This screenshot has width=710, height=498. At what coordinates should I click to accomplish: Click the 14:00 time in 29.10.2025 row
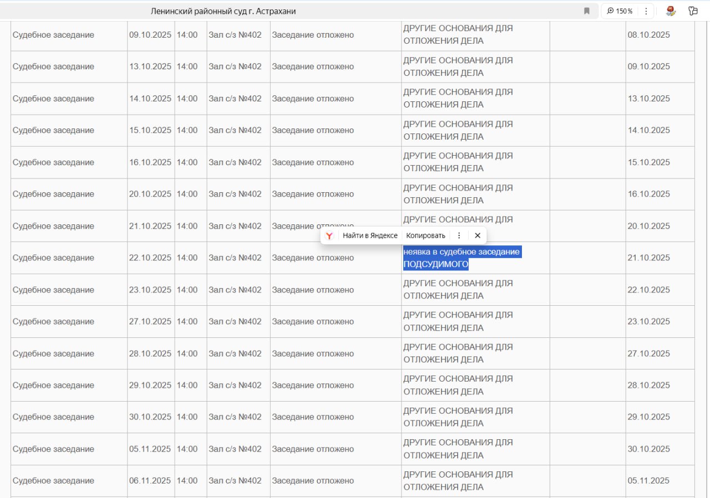tap(187, 385)
